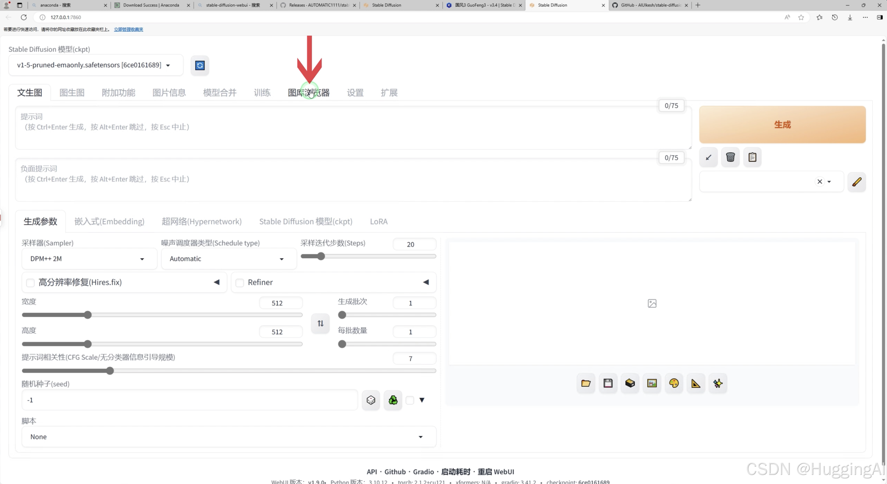Image resolution: width=887 pixels, height=484 pixels.
Task: Enable the Hires.fix checkbox
Action: tap(30, 282)
